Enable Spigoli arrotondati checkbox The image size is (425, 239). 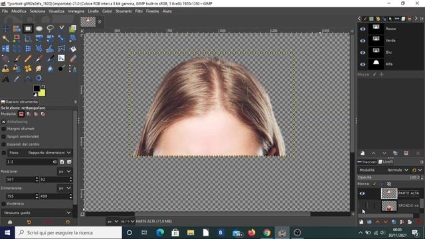point(3,137)
